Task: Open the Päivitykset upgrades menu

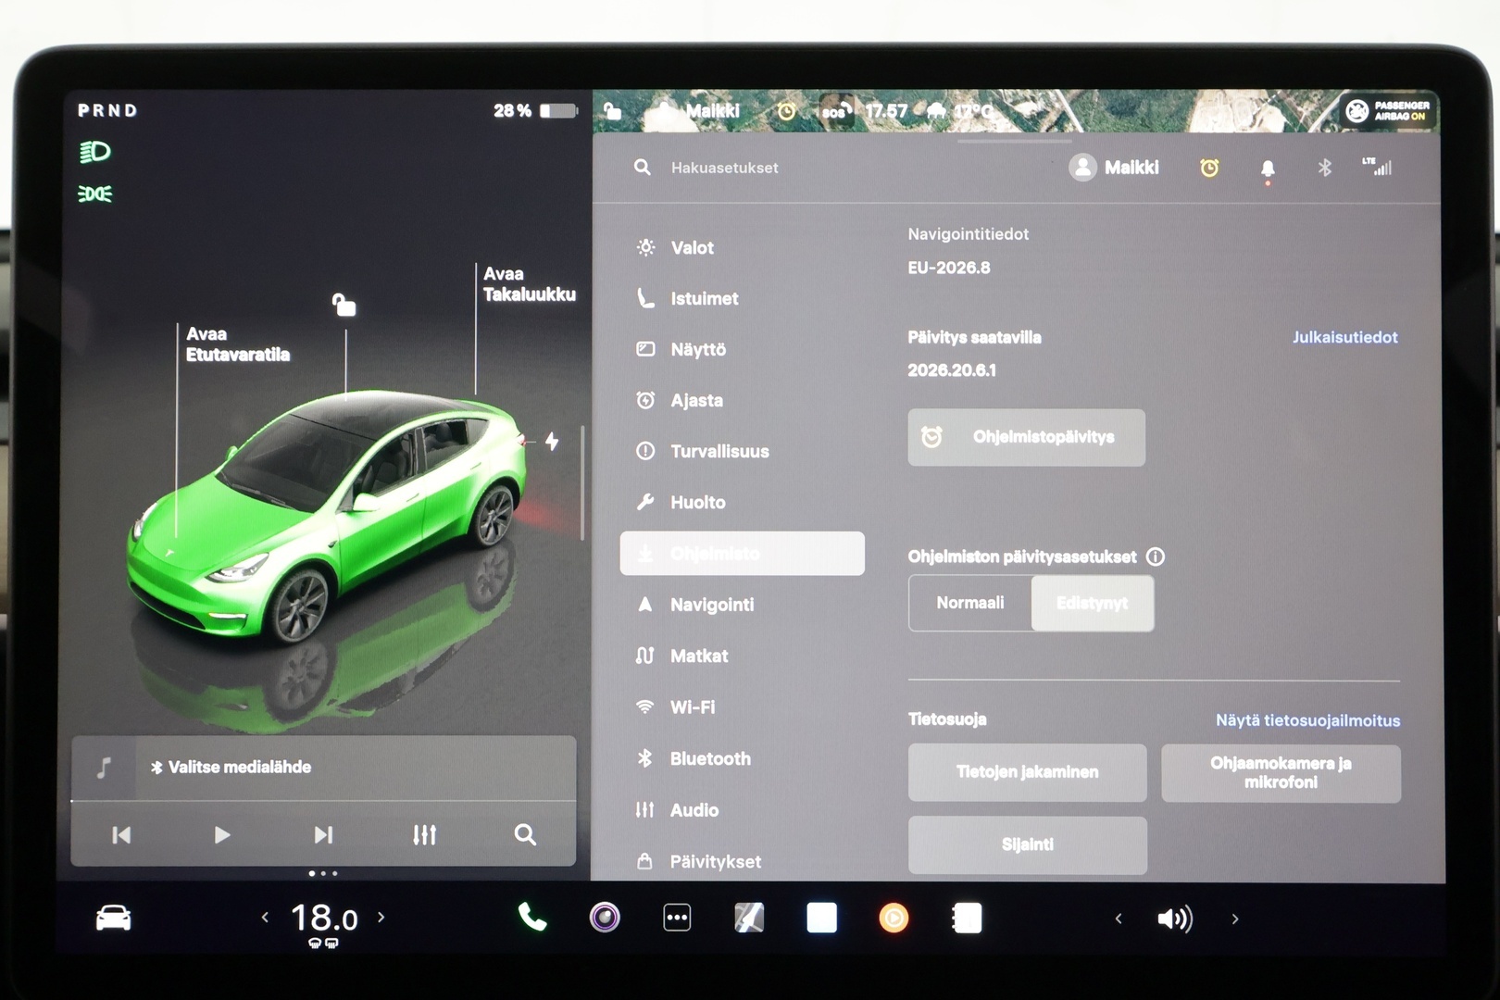Action: coord(698,861)
